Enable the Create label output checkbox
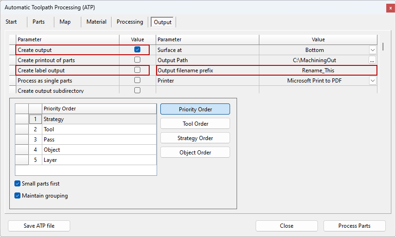The height and width of the screenshot is (237, 396). tap(137, 70)
